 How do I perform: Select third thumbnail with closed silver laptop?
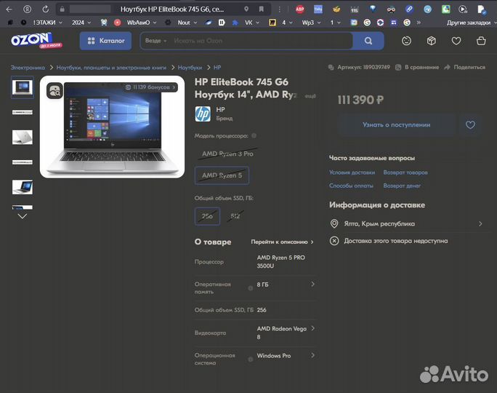coord(23,137)
